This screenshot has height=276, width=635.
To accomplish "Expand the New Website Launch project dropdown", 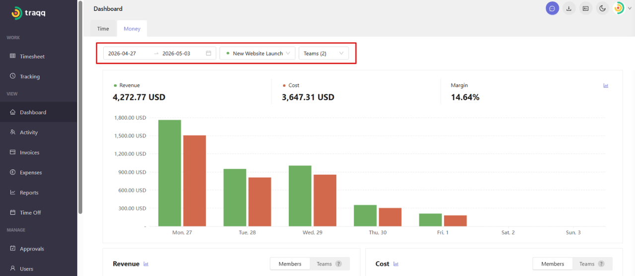I will point(257,53).
